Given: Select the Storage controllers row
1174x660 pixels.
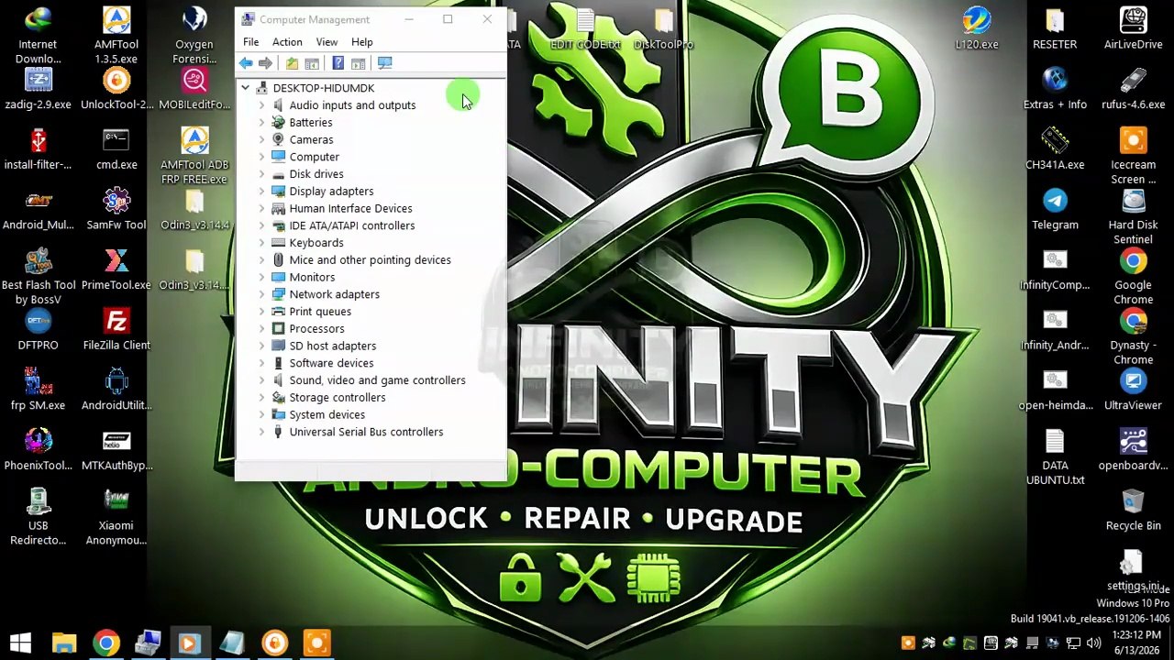Looking at the screenshot, I should coord(337,398).
